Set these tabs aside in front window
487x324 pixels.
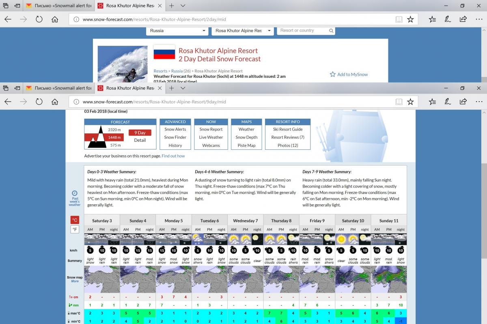click(x=17, y=88)
